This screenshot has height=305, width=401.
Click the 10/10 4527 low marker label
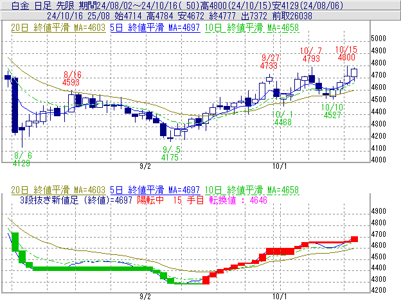[332, 111]
